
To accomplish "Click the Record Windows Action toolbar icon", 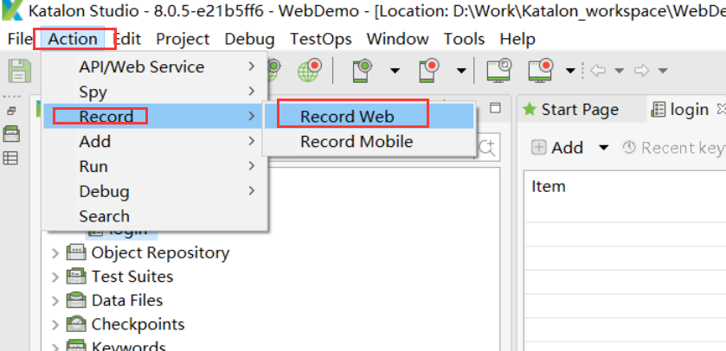I will pos(542,70).
